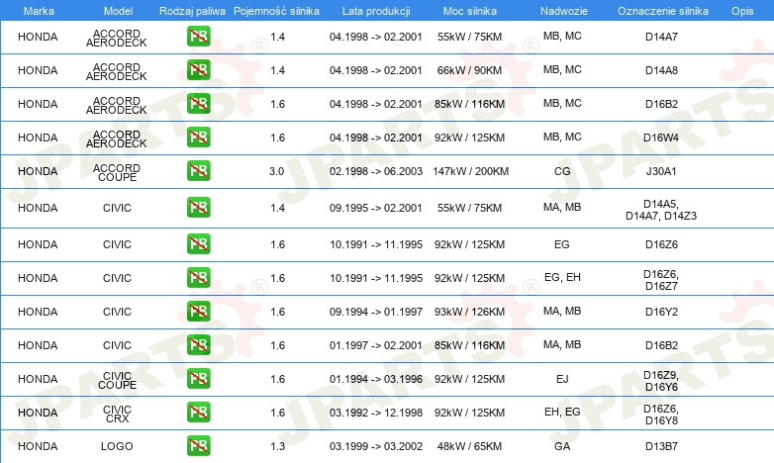Click the D16Z9, D16Y6 engine cell
The image size is (774, 463).
661,381
